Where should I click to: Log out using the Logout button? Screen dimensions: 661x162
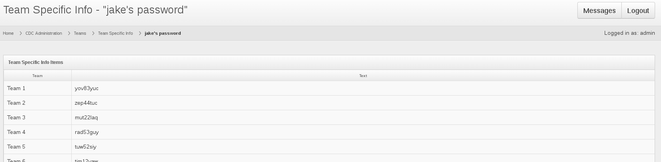(638, 11)
